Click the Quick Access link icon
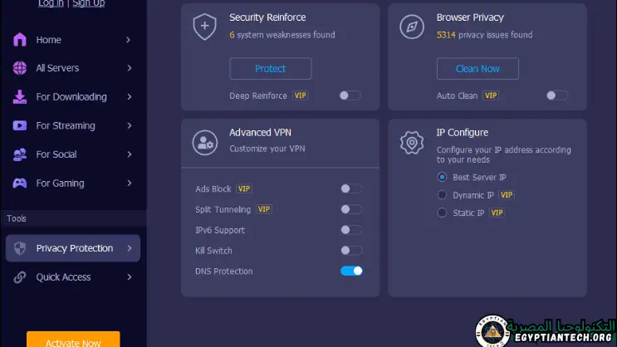This screenshot has height=347, width=617. (20, 277)
